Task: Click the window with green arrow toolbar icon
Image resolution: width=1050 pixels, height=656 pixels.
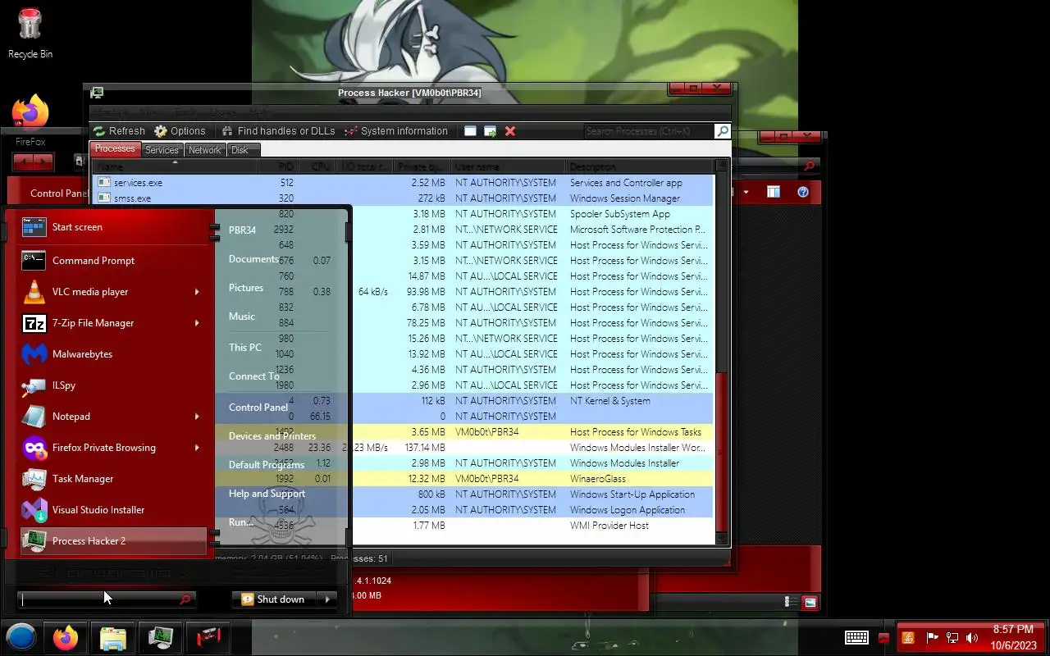Action: click(490, 131)
